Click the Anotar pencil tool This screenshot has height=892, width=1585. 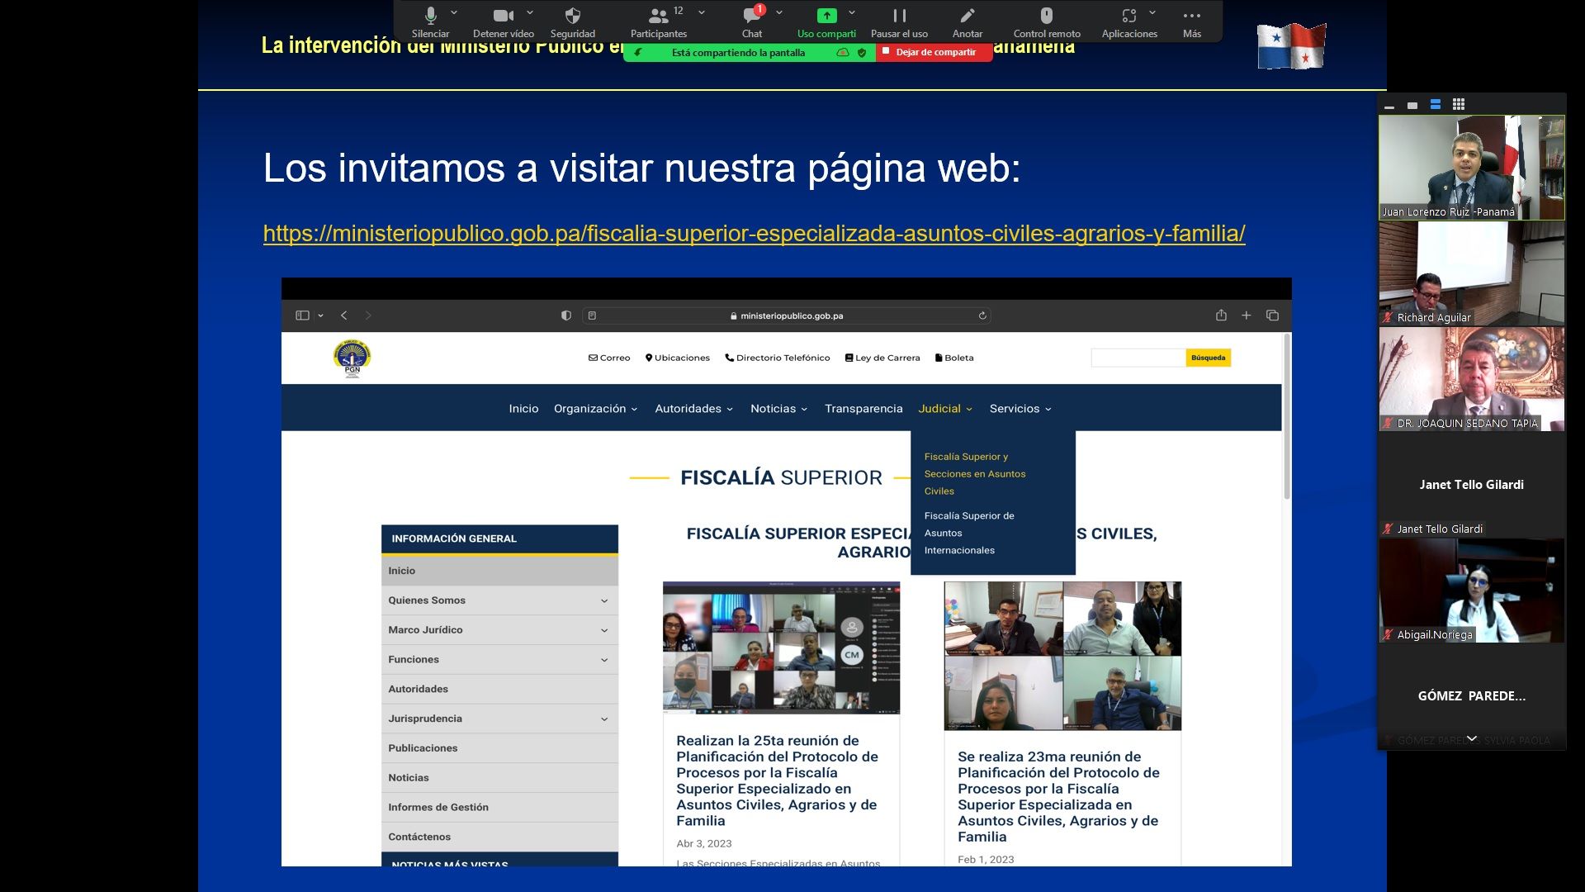(967, 16)
